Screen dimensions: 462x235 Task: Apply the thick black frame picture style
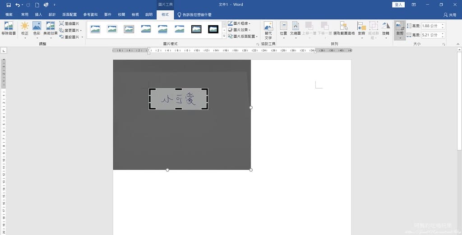coord(213,29)
